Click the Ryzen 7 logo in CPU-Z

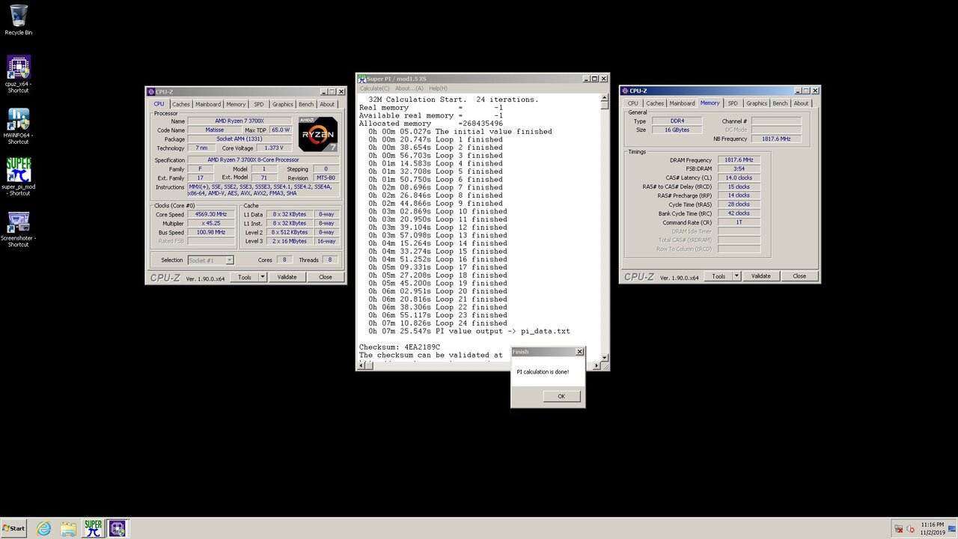[x=318, y=134]
